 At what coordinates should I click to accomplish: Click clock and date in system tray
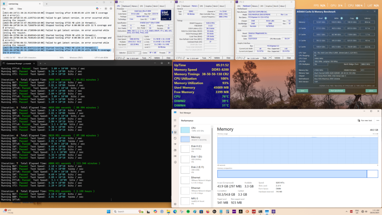coord(375,211)
